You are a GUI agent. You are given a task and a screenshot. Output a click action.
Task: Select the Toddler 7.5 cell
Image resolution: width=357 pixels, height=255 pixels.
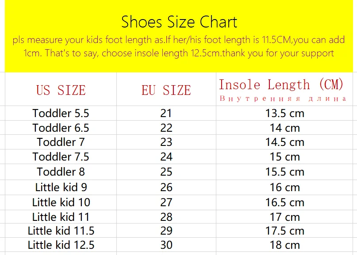[61, 157]
